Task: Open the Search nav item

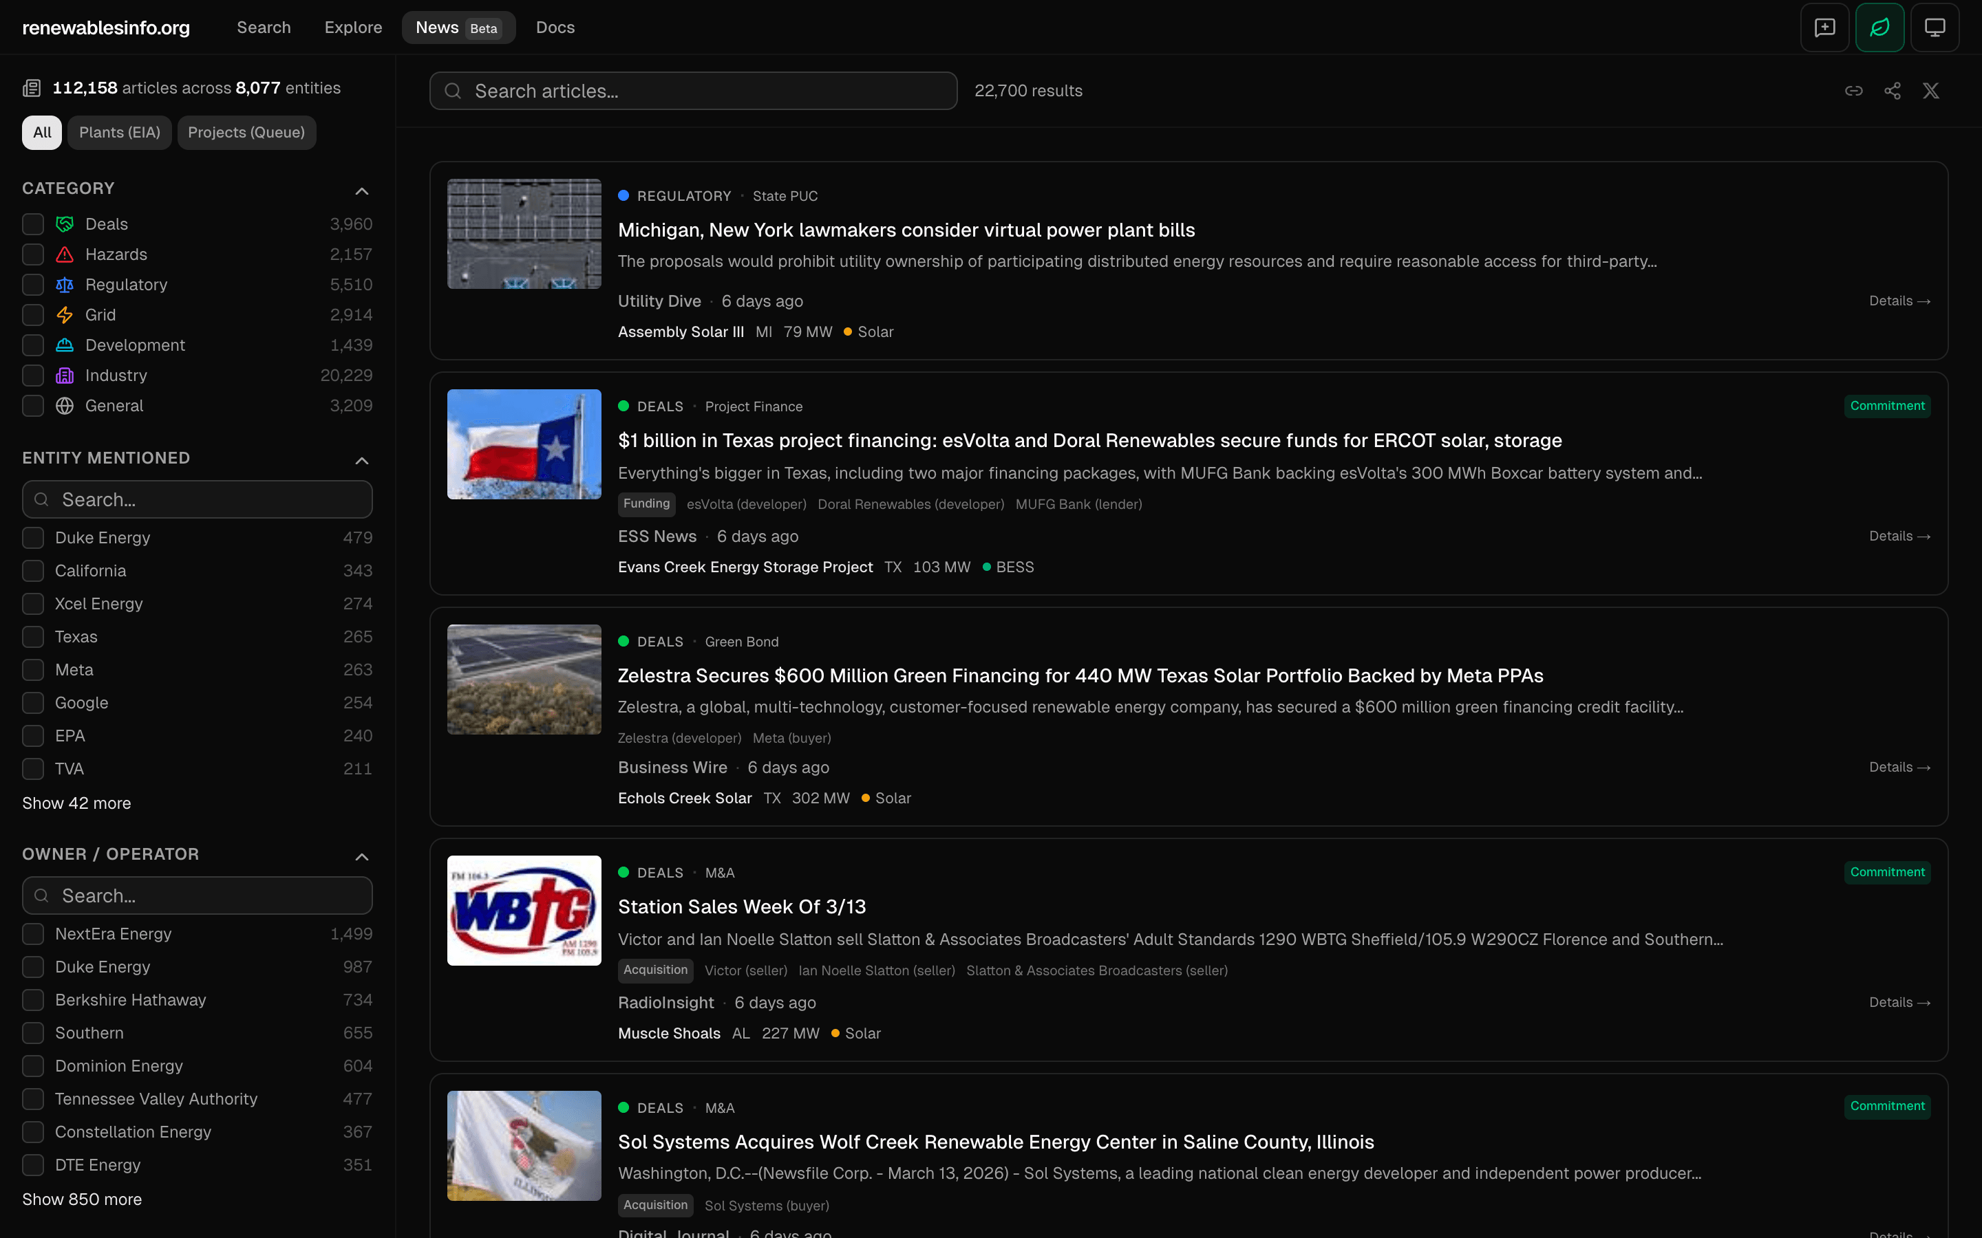Action: point(264,27)
